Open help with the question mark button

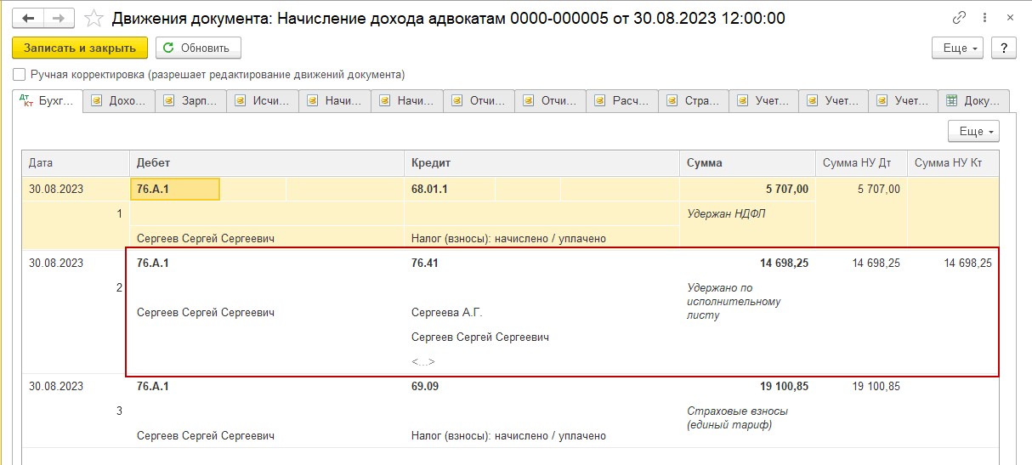coord(1004,48)
